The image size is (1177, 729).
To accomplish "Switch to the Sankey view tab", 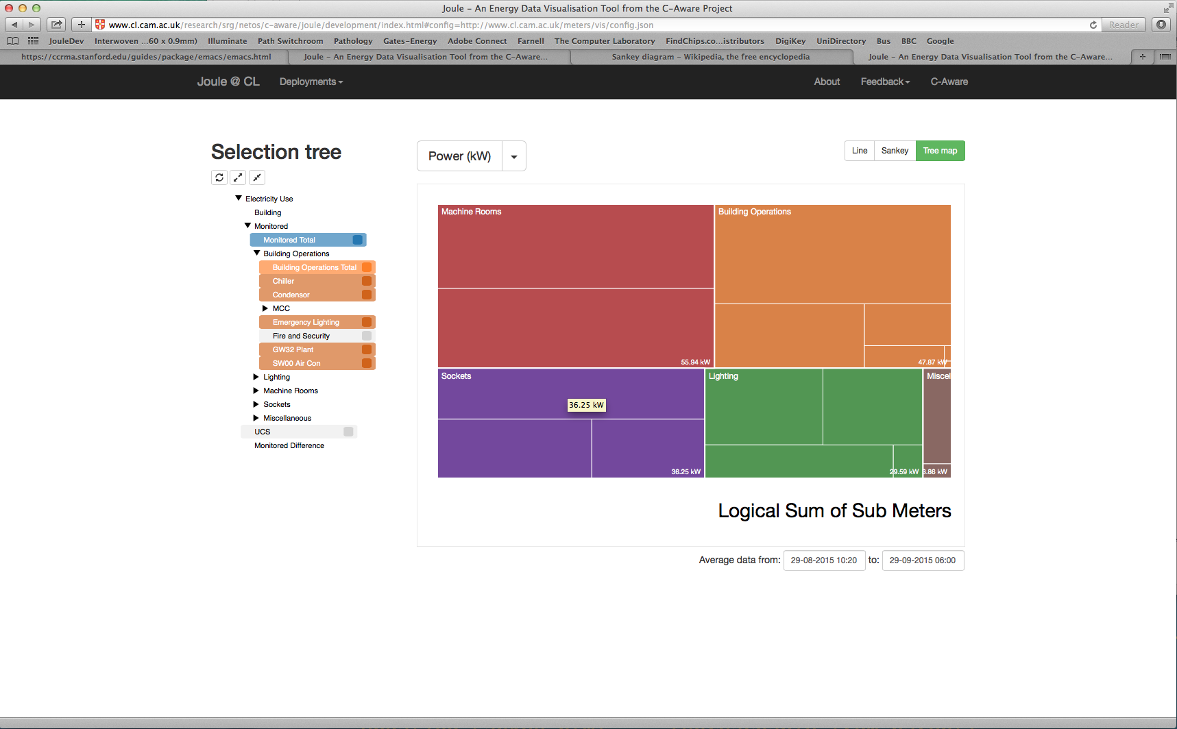I will (x=895, y=151).
